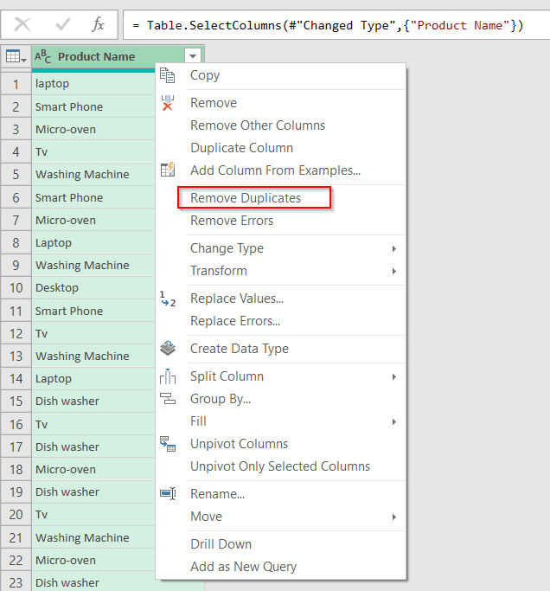Open the Product Name column filter dropdown
Viewport: 550px width, 591px height.
click(x=193, y=56)
